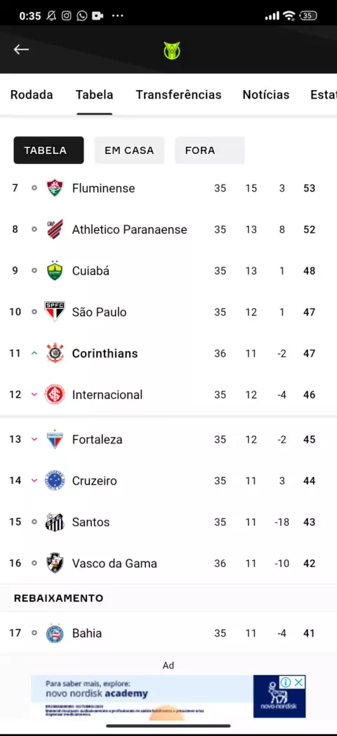The width and height of the screenshot is (337, 736).
Task: Select the Cuiabá team crest
Action: pyautogui.click(x=55, y=270)
